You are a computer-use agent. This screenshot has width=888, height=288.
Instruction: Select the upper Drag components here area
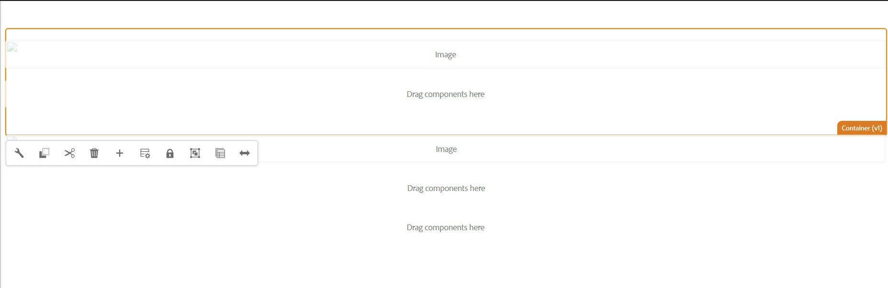[445, 94]
